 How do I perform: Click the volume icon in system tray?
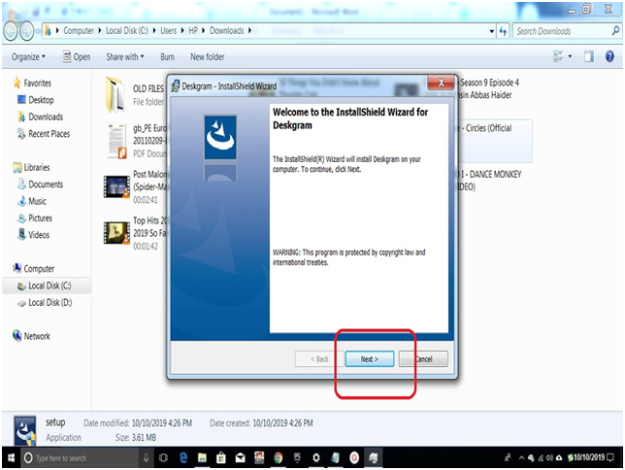(549, 457)
